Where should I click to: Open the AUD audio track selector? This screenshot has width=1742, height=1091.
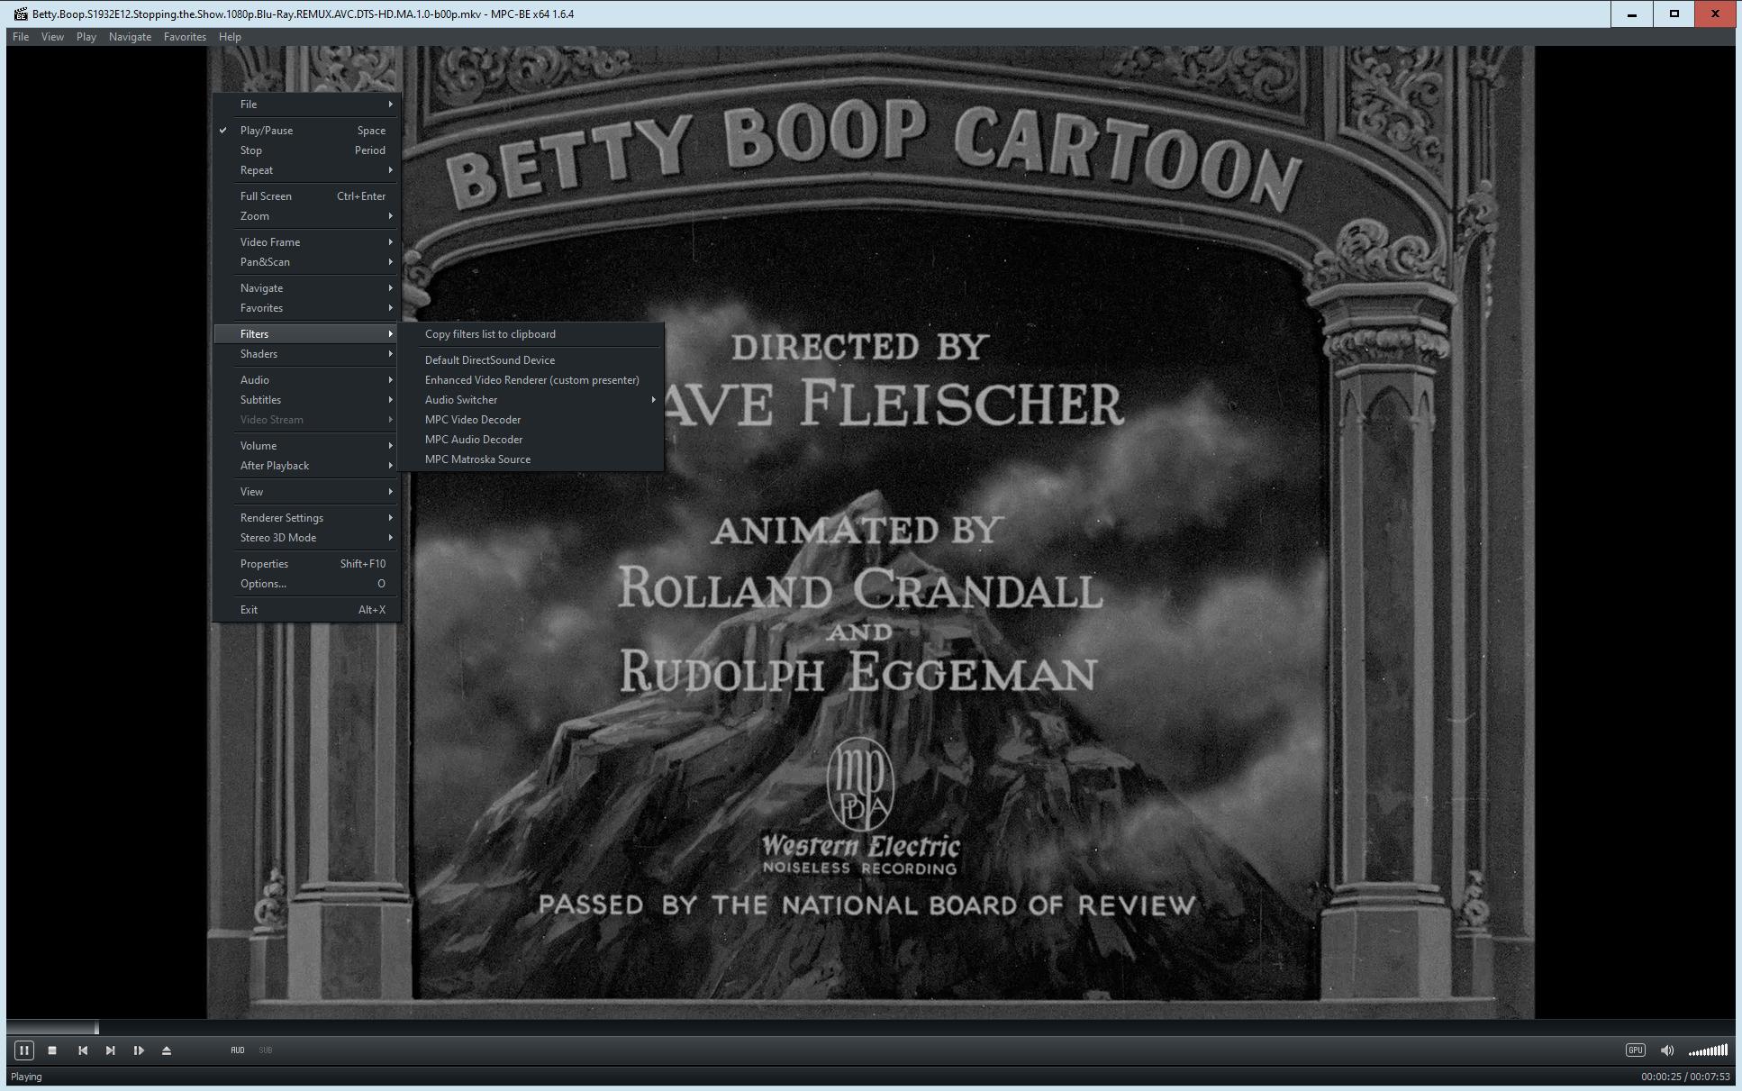238,1050
